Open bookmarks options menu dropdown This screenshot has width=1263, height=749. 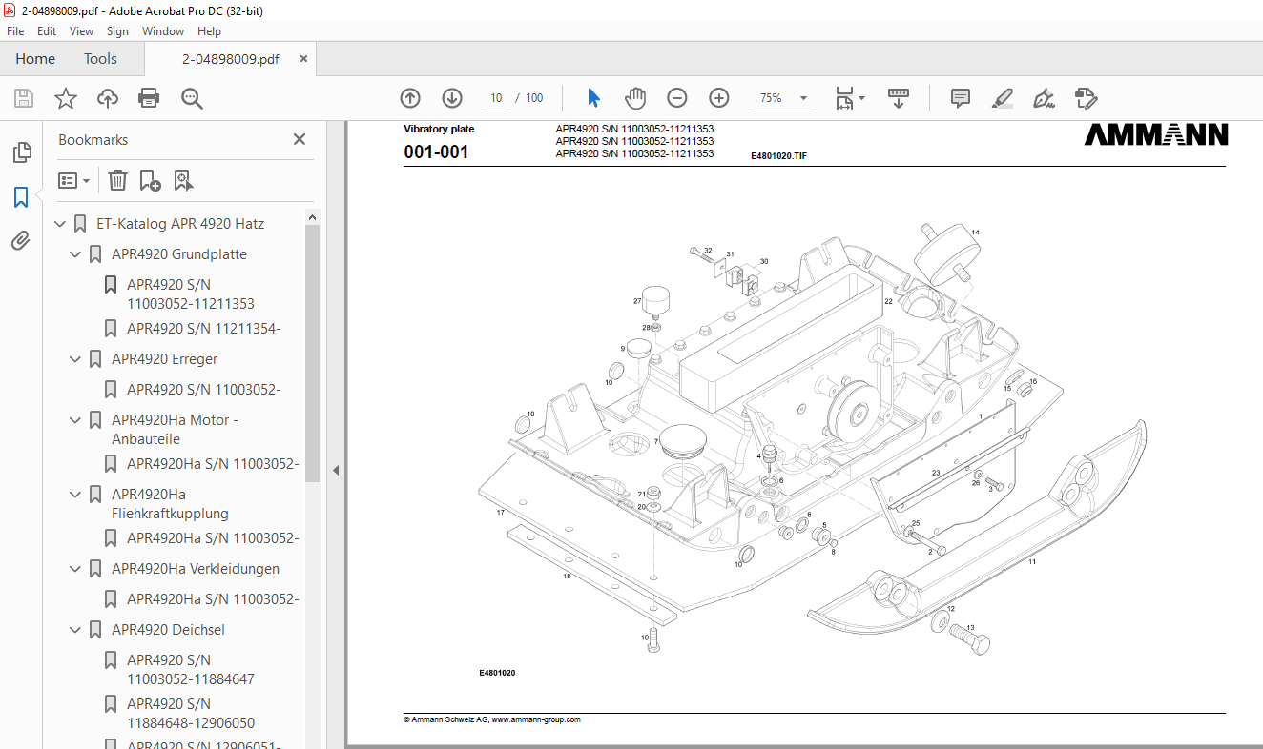pyautogui.click(x=74, y=180)
